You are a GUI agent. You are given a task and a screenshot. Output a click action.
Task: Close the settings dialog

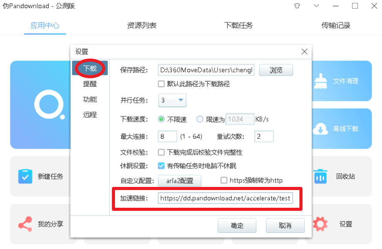coord(304,52)
